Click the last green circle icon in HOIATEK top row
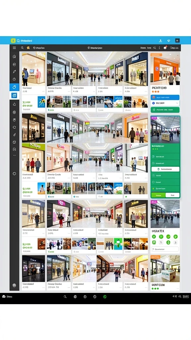Viewport: 191px width, 340px height. (x=175, y=236)
